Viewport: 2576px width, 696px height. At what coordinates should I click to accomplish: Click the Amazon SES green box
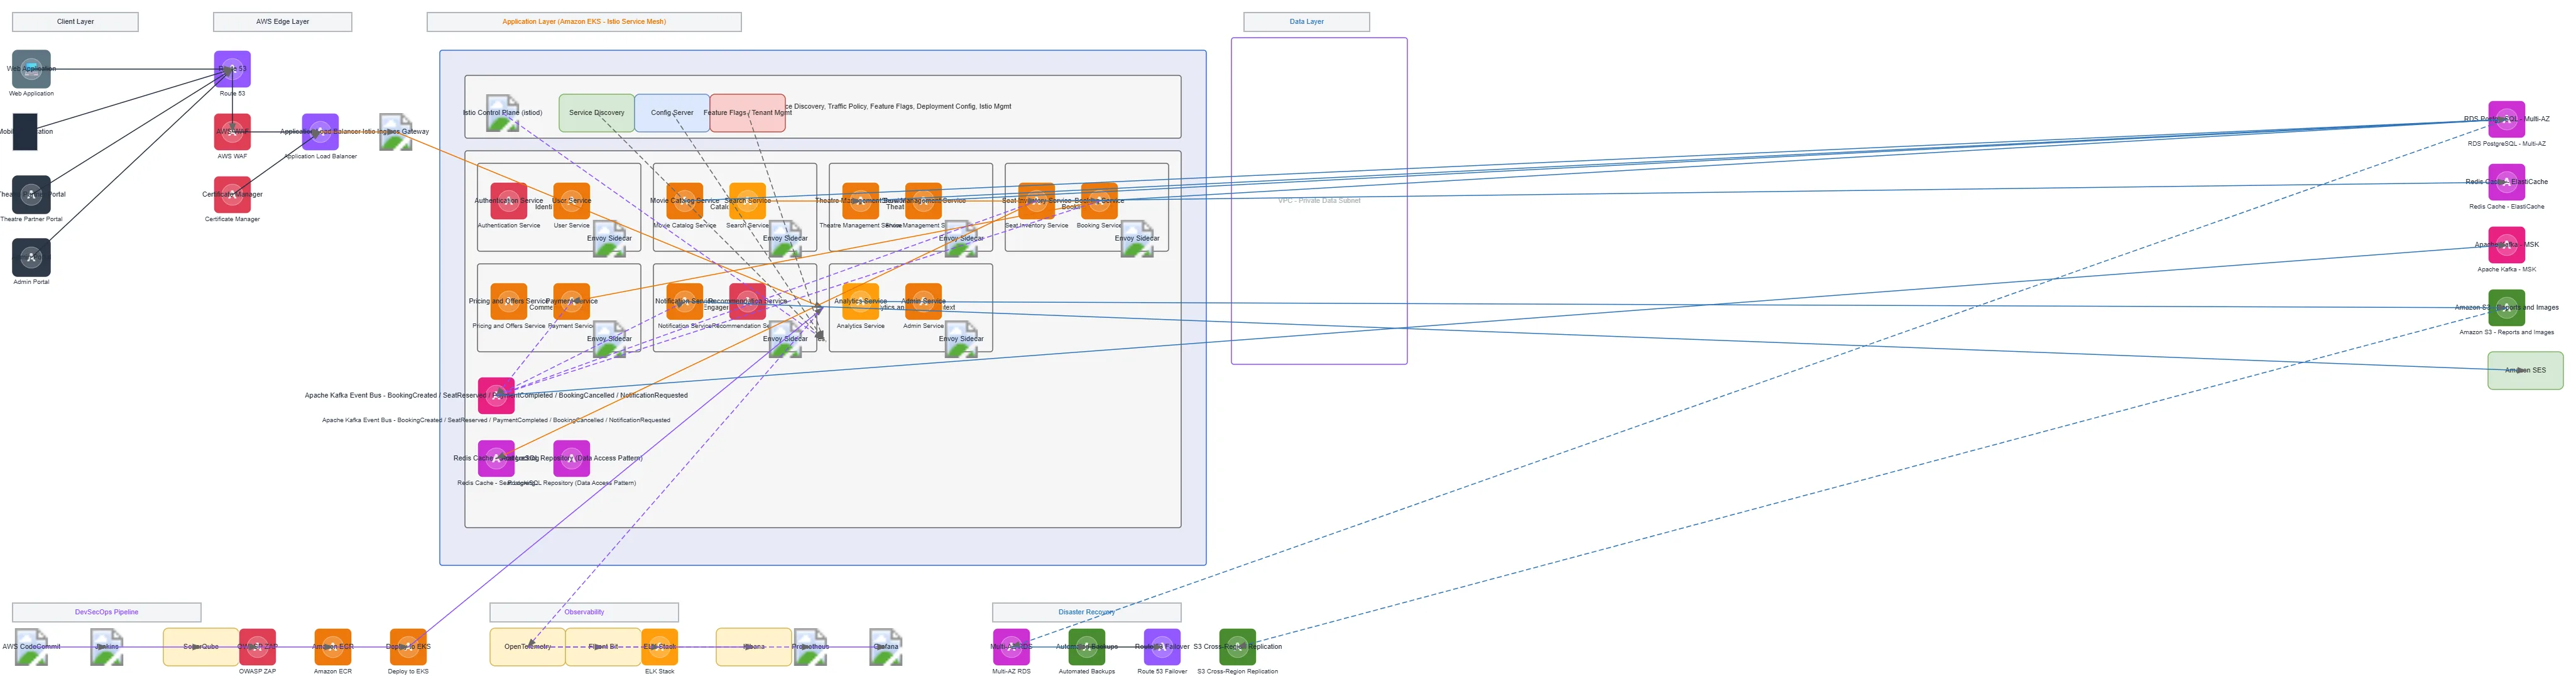(x=2525, y=371)
